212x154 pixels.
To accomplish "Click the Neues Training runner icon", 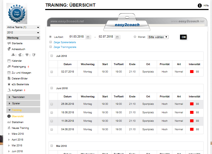I will pyautogui.click(x=9, y=128).
